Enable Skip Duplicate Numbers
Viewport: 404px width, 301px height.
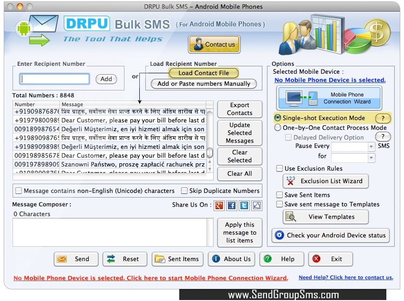click(x=184, y=191)
